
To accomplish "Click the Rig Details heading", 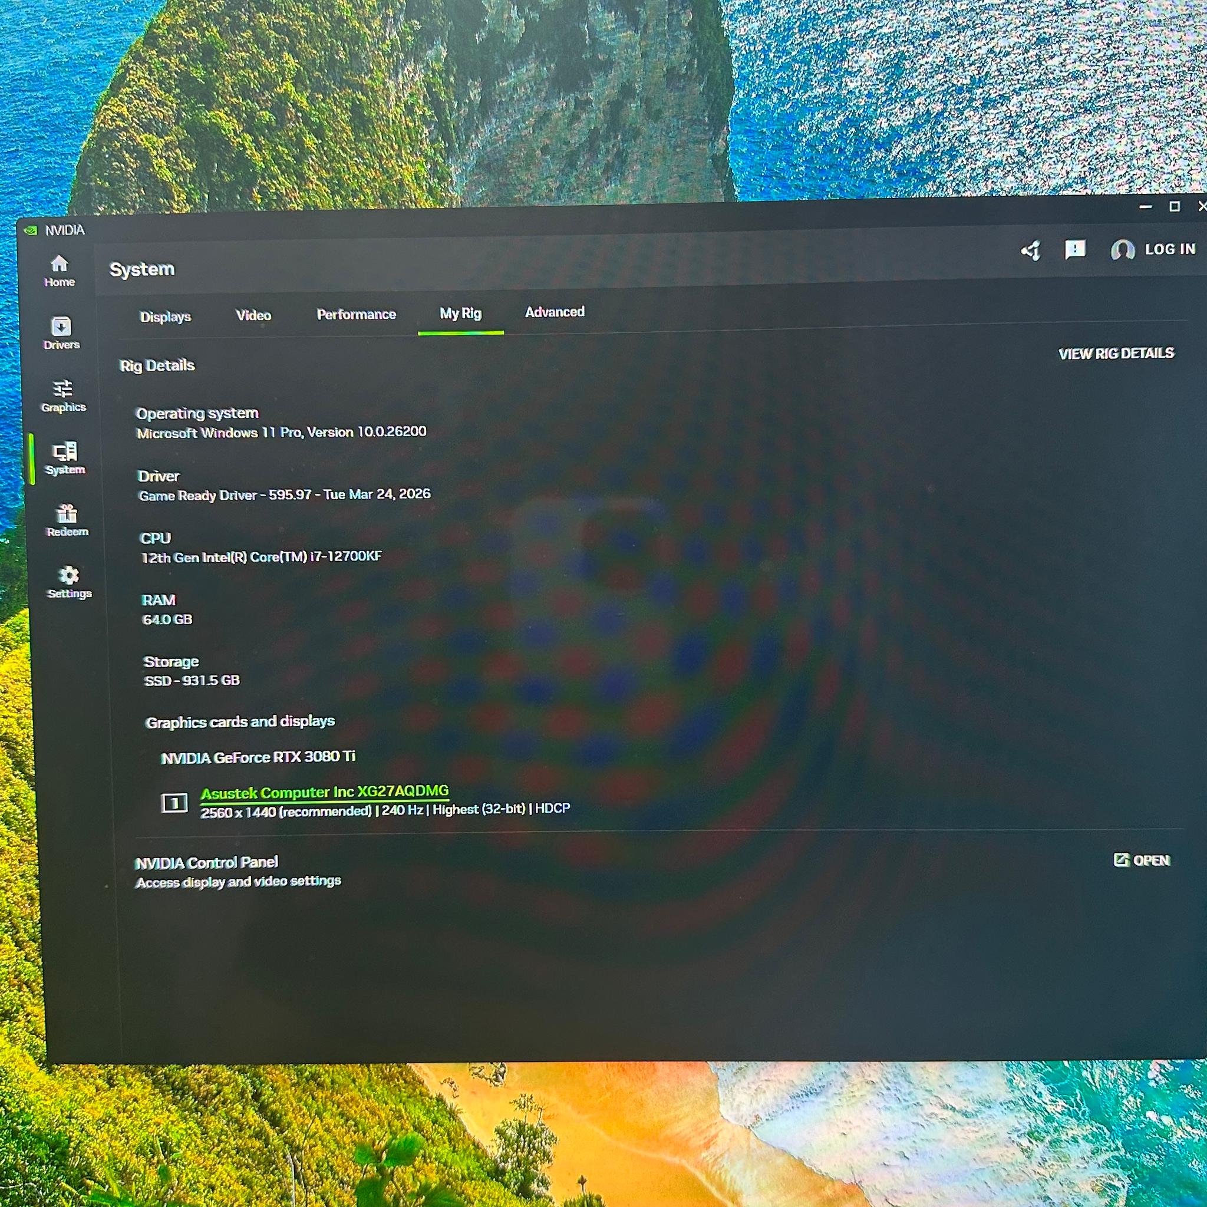I will tap(157, 365).
